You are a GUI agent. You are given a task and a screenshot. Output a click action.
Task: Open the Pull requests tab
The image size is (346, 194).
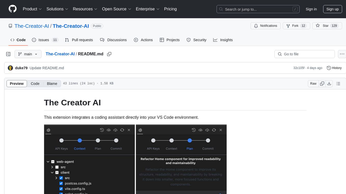tap(79, 40)
